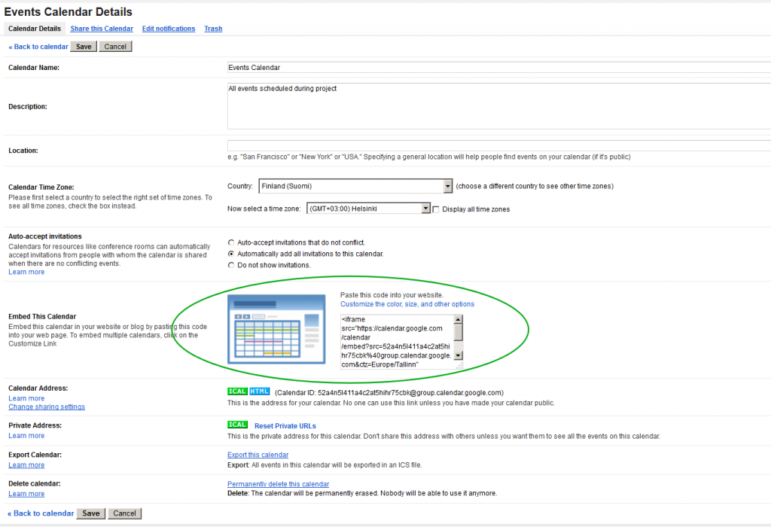Open the Edit notifications tab
The height and width of the screenshot is (530, 771).
(169, 29)
